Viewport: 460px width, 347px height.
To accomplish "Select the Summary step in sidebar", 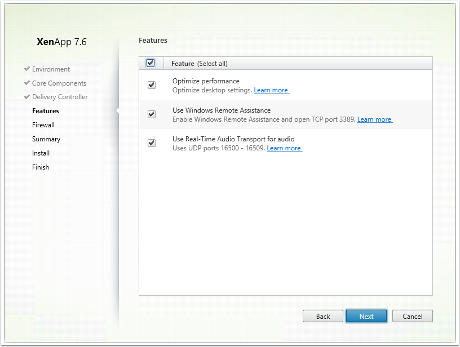I will pyautogui.click(x=46, y=139).
